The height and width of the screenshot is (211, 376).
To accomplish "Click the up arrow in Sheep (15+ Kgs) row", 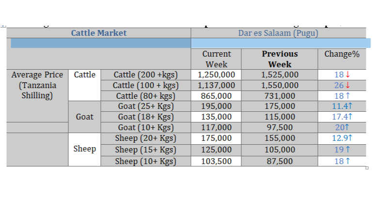I will [x=348, y=150].
